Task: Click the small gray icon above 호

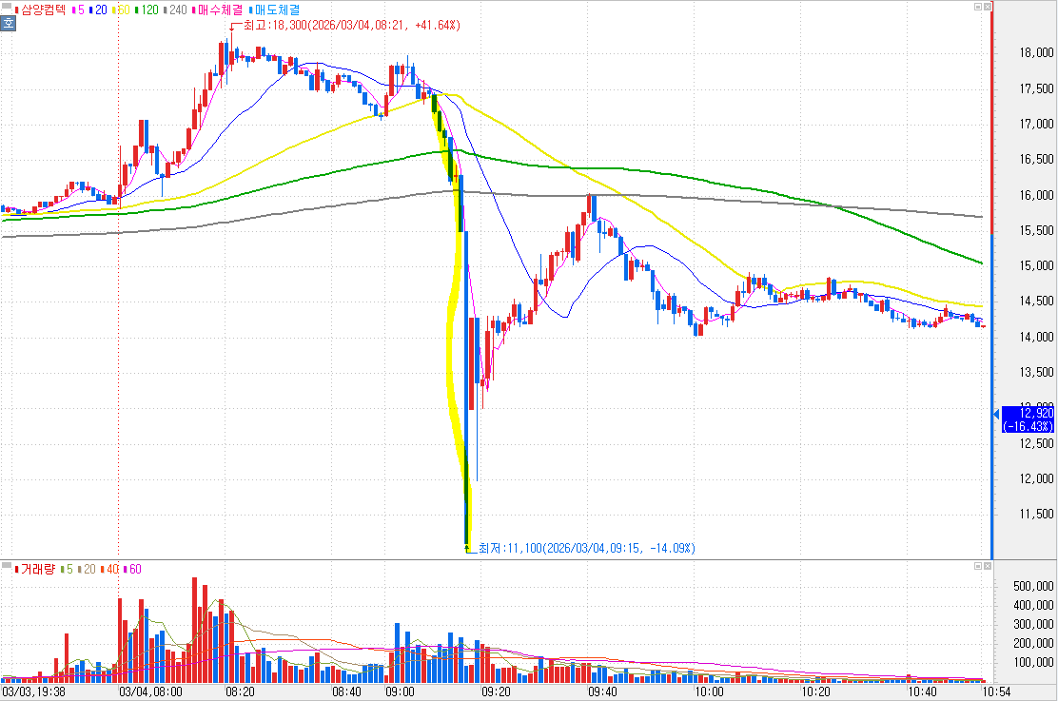Action: [9, 9]
